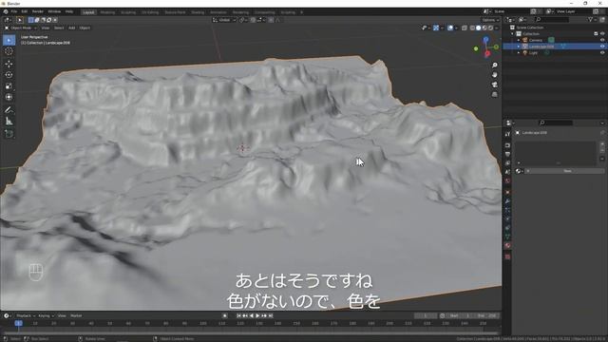608x342 pixels.
Task: Select the Annotate tool
Action: coord(9,110)
